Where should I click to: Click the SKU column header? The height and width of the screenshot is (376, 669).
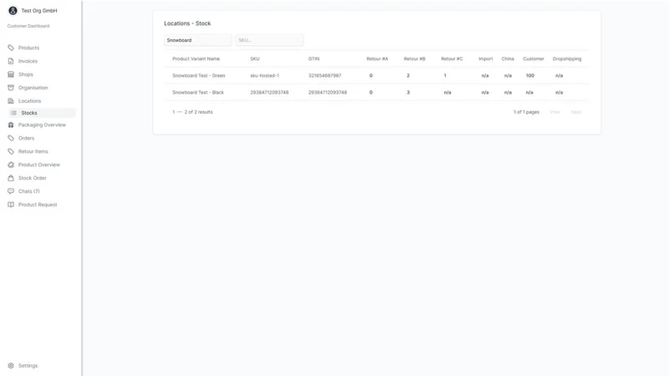255,58
